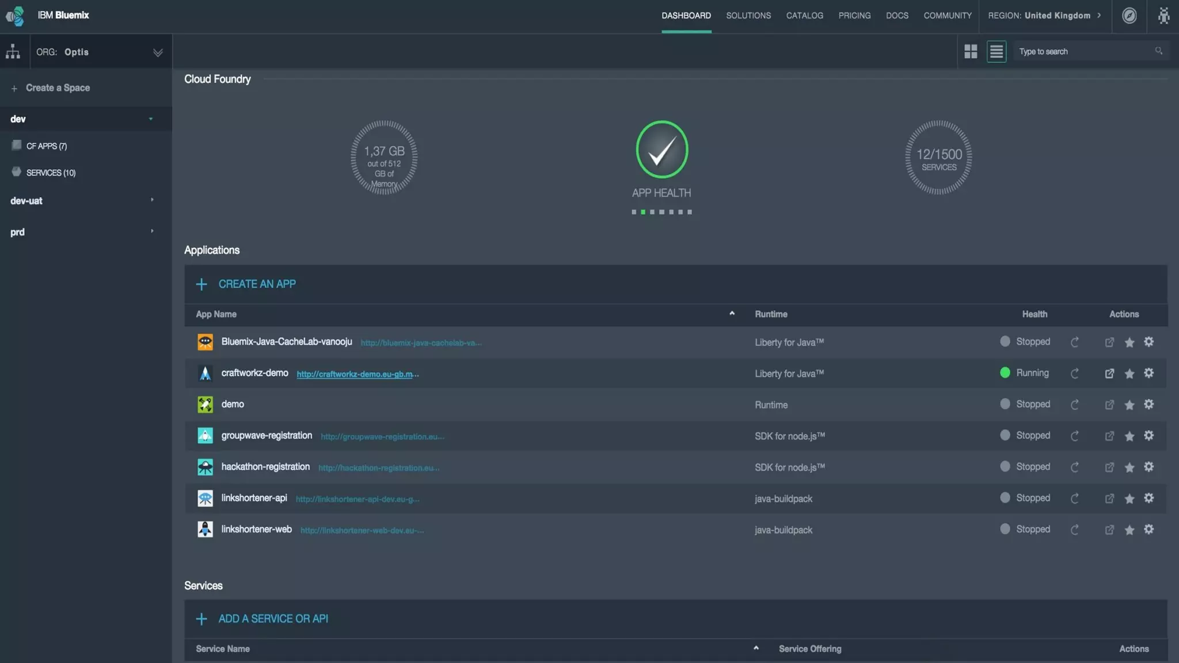Viewport: 1179px width, 663px height.
Task: Open craftworkz-demo route in new window icon
Action: coord(1109,374)
